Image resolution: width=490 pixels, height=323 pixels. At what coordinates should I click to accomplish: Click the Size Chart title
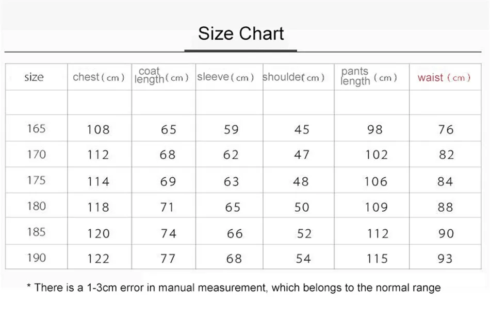tap(241, 33)
